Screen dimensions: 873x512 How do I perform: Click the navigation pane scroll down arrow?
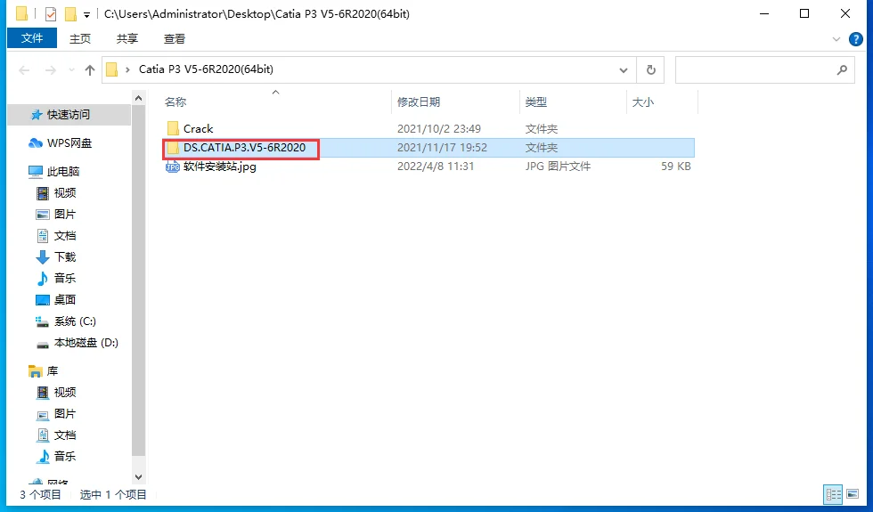pos(139,477)
